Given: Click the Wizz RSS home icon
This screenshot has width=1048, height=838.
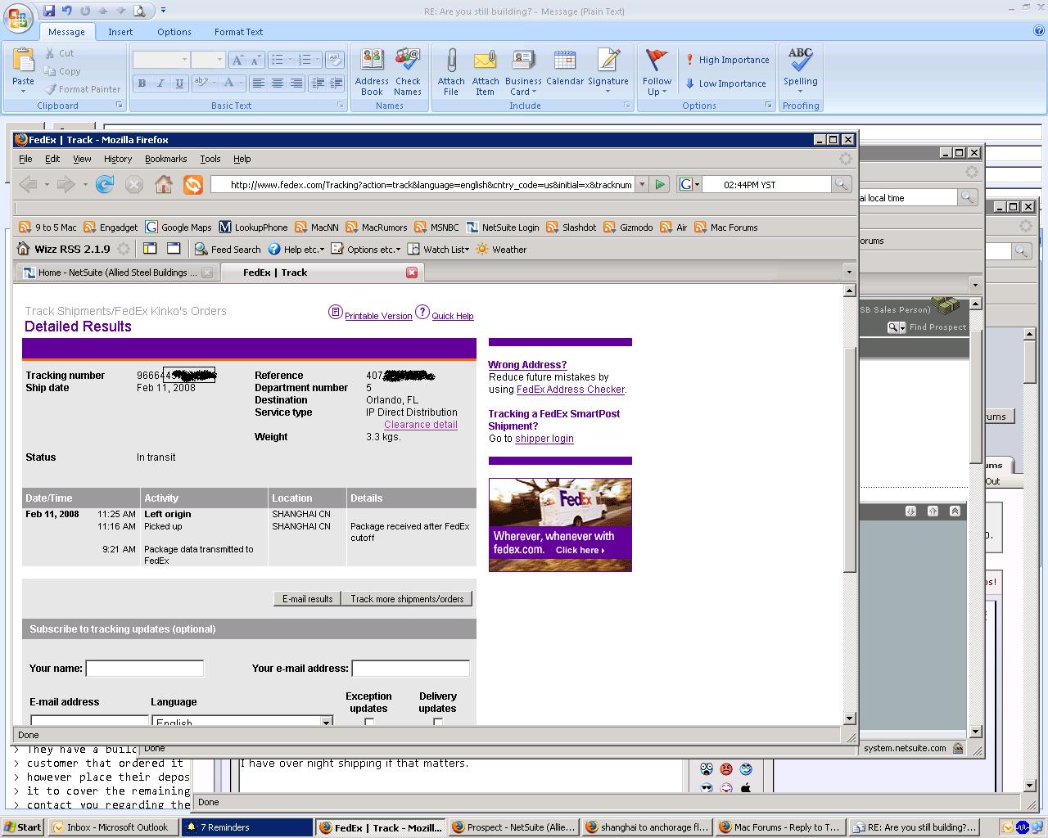Looking at the screenshot, I should point(24,250).
